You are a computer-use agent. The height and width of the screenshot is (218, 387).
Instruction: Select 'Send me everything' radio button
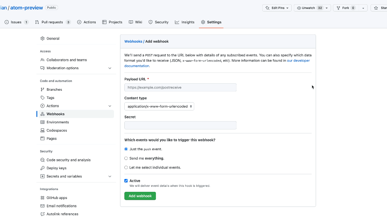tap(126, 158)
